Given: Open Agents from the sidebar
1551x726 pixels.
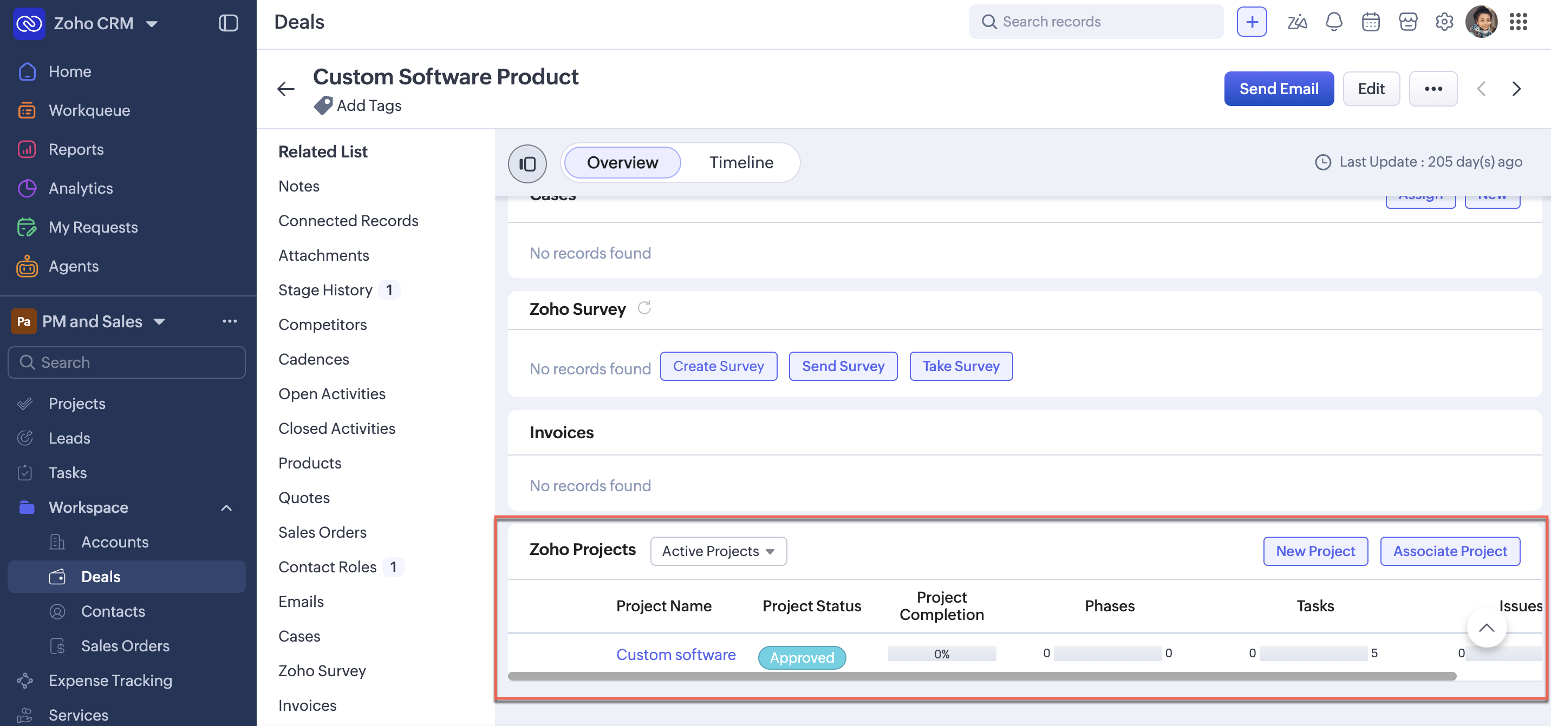Looking at the screenshot, I should click(x=74, y=267).
